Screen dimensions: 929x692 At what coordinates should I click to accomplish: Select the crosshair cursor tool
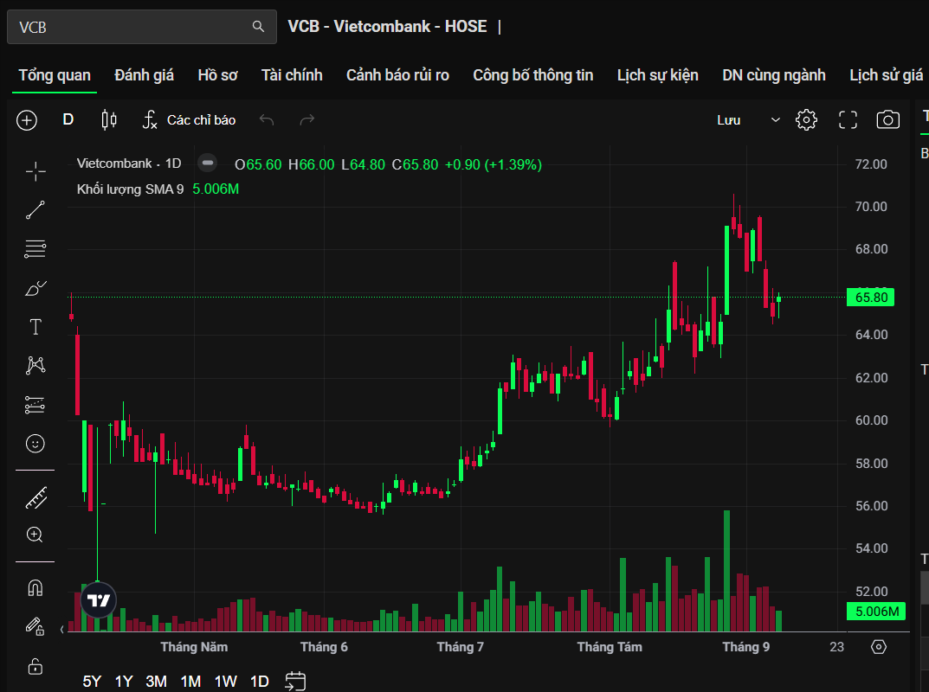35,171
